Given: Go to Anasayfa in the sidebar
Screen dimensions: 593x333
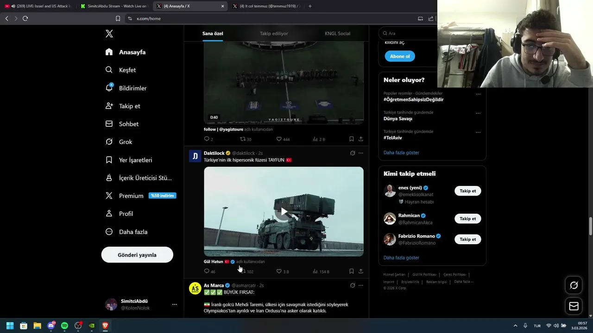Looking at the screenshot, I should (x=126, y=52).
